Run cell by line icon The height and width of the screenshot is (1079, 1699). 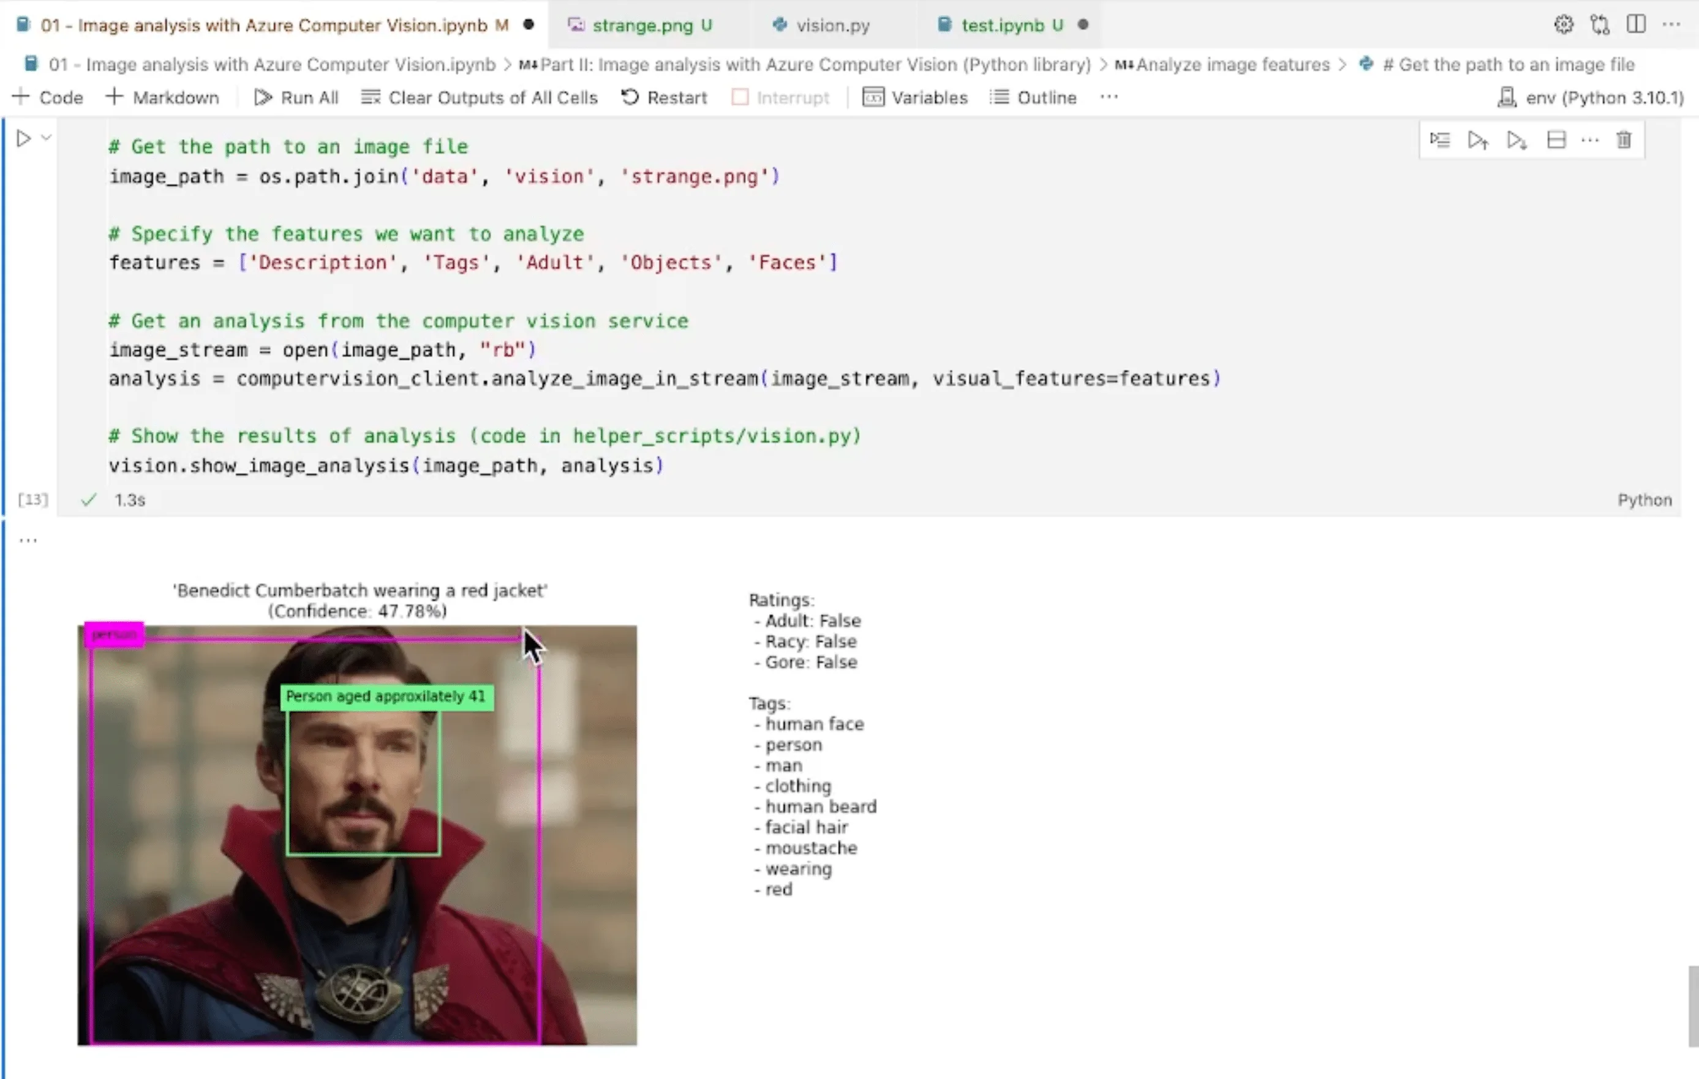(x=1439, y=140)
